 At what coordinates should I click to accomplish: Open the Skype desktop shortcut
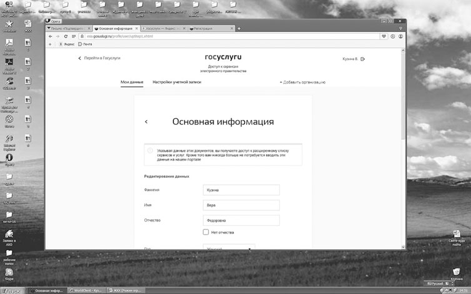click(x=10, y=273)
